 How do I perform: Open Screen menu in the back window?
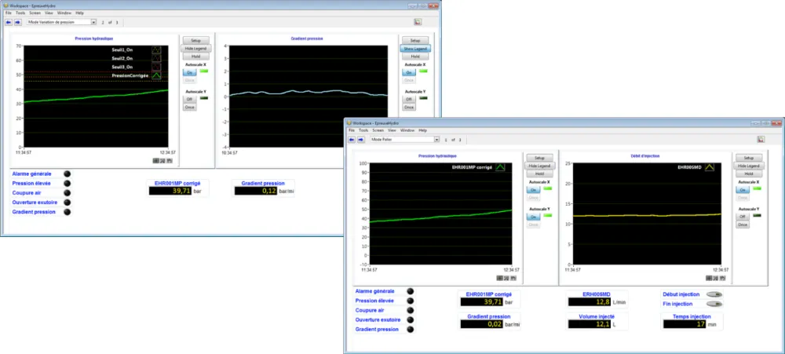[35, 13]
